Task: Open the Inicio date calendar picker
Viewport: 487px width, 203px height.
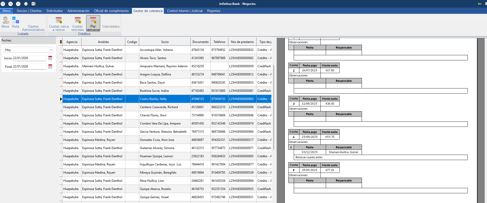Action: (50, 58)
